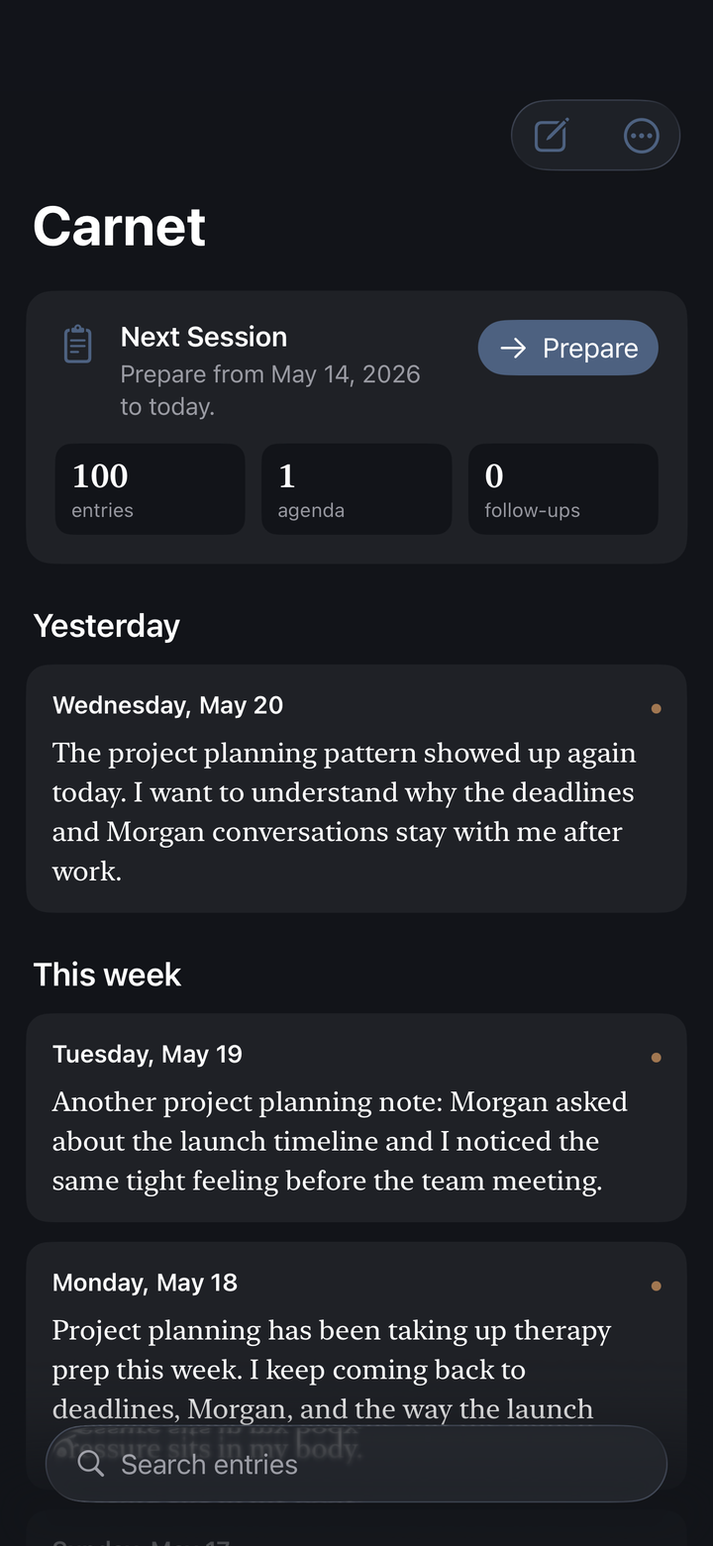
Task: Tap orange dot on Tuesday, May 19 entry
Action: (656, 1058)
